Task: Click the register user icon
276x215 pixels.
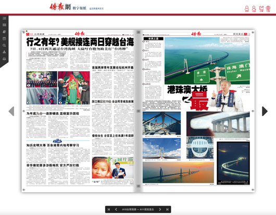Action: point(254,9)
